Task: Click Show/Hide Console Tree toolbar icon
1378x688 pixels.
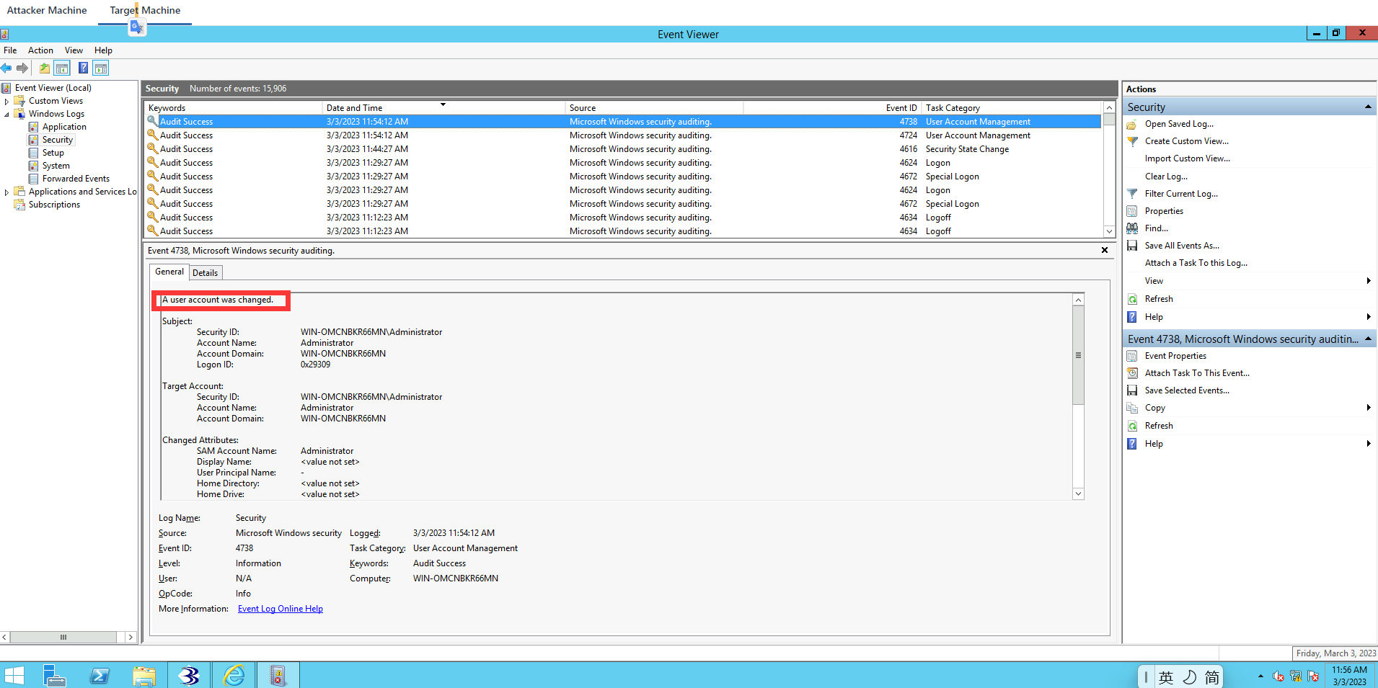Action: (x=62, y=68)
